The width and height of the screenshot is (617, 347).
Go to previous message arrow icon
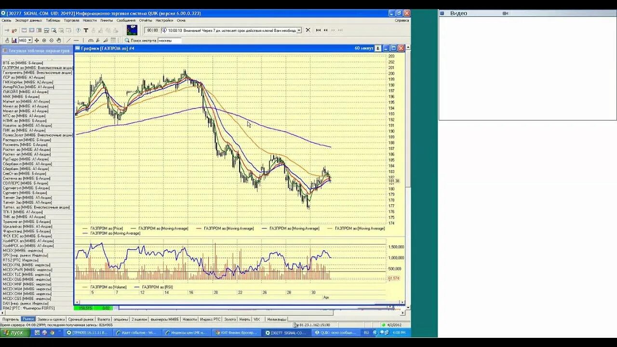pyautogui.click(x=325, y=30)
